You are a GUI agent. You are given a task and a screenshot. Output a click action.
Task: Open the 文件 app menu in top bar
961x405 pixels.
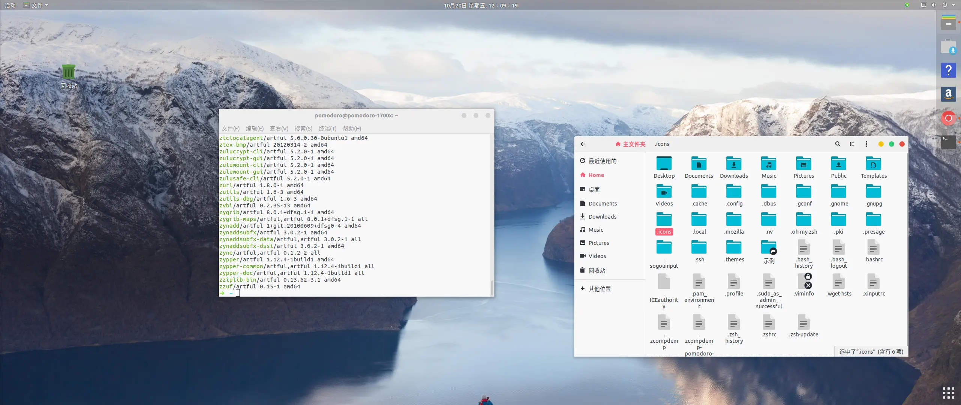[36, 5]
